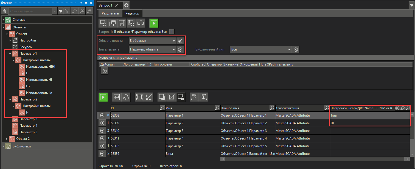
Task: Click the CSV export icon with up arrow
Action: pyautogui.click(x=195, y=97)
